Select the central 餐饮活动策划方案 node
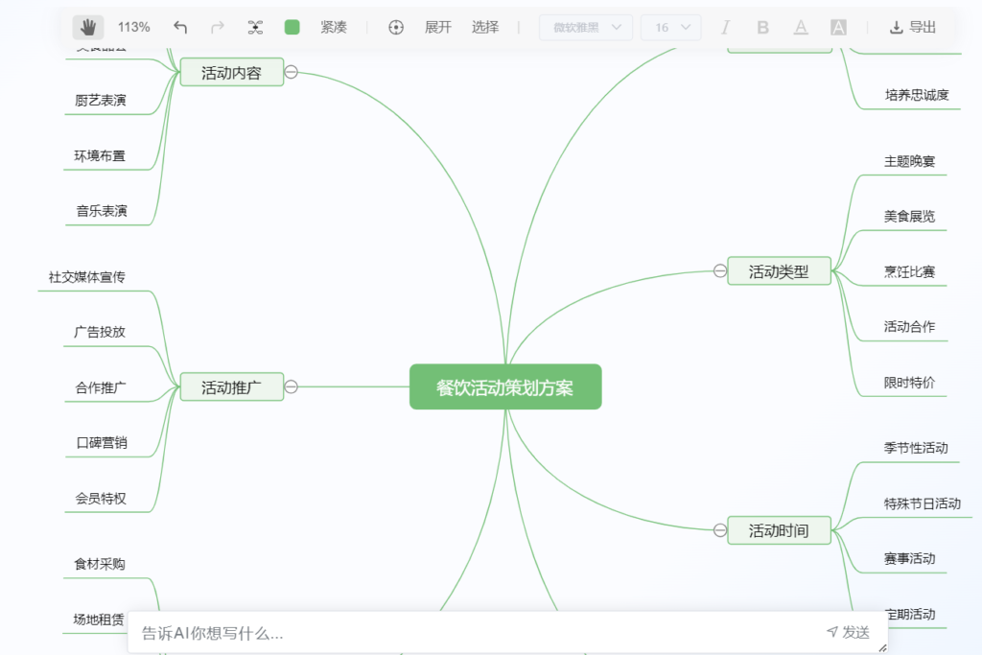Screen dimensions: 982x655 505,387
